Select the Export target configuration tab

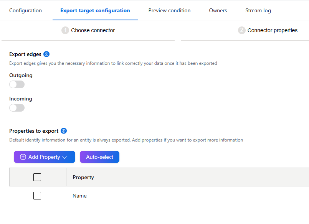(95, 10)
